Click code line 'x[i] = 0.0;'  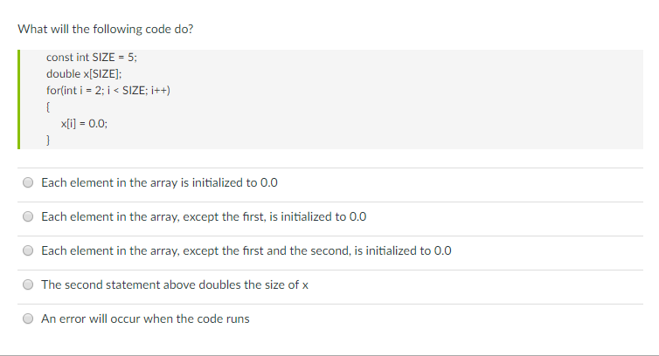pyautogui.click(x=84, y=123)
